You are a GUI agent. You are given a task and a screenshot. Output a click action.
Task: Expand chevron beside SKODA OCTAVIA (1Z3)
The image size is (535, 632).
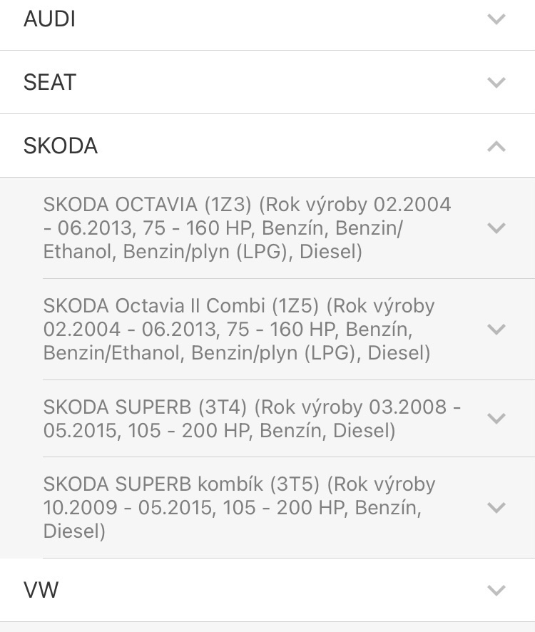click(496, 228)
